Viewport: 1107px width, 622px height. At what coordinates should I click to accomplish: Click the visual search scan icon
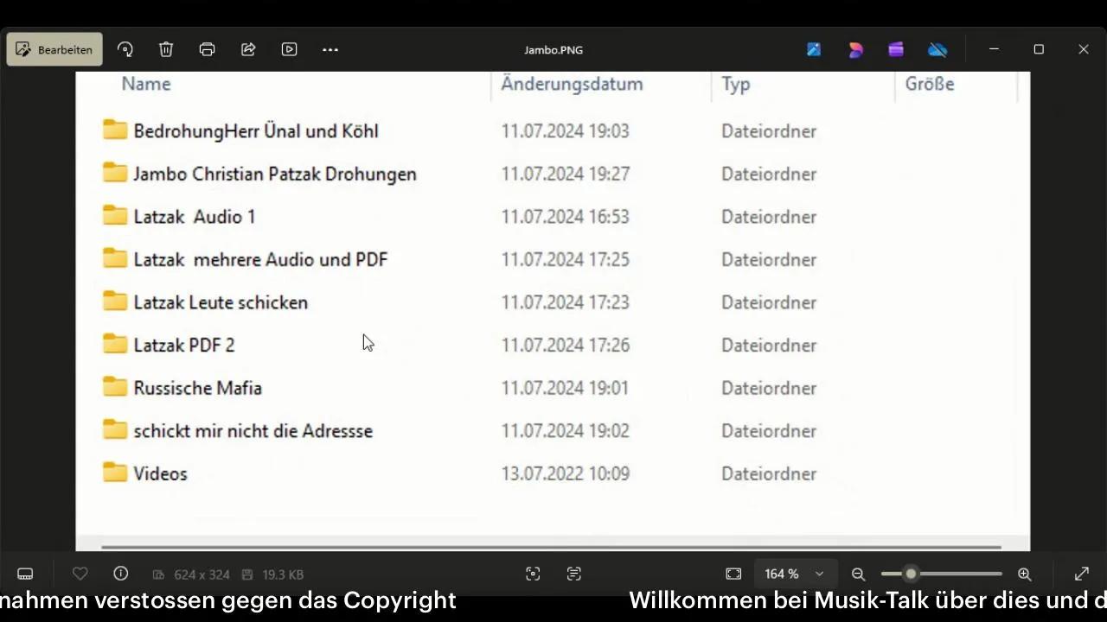coord(533,574)
